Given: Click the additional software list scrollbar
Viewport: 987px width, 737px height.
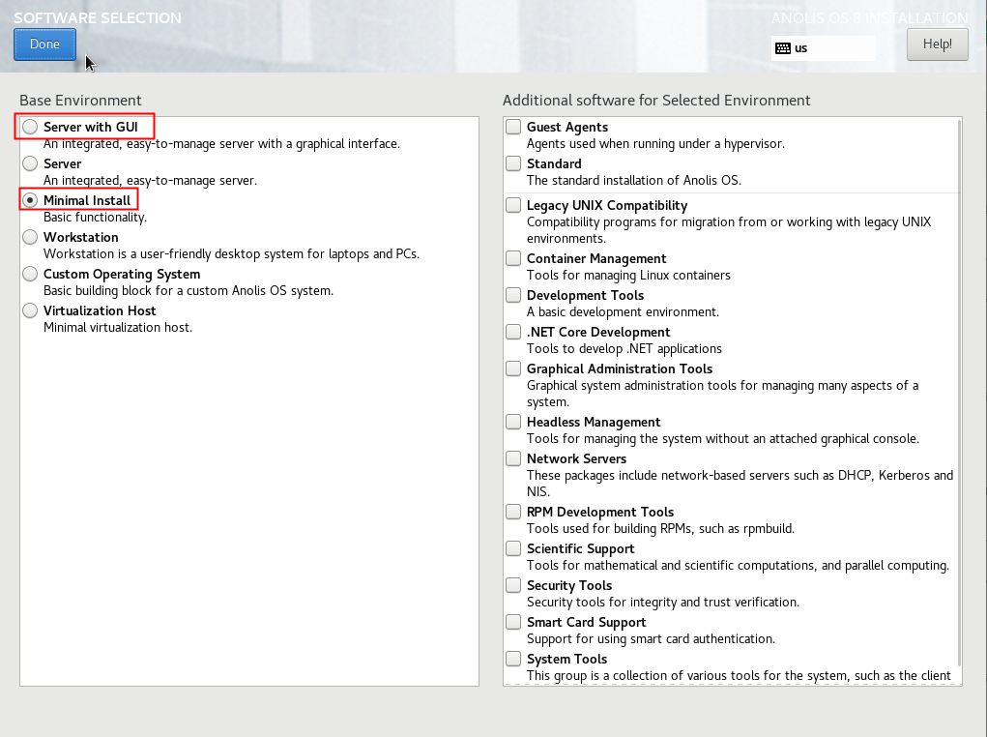Looking at the screenshot, I should pyautogui.click(x=959, y=393).
